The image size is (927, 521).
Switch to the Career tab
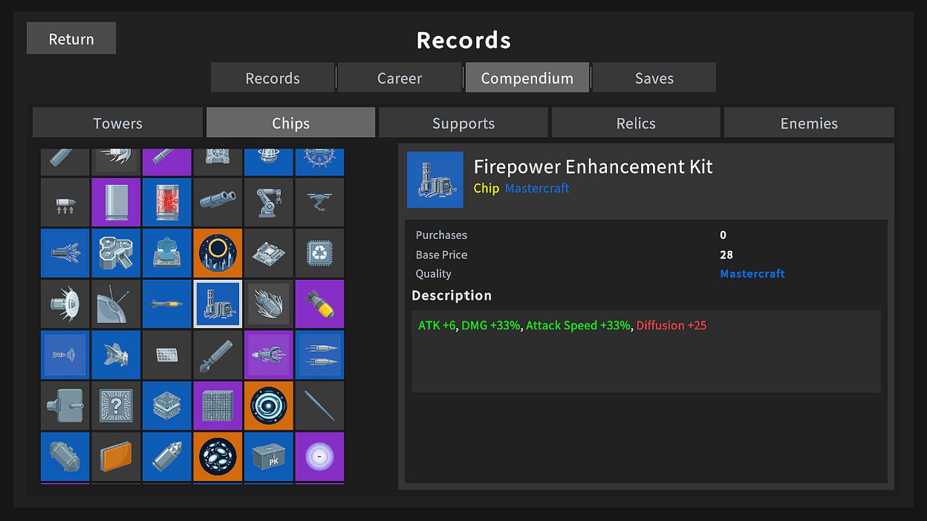point(399,78)
